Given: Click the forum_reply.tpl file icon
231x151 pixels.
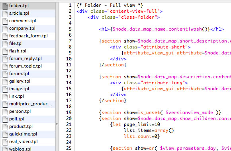Looking at the screenshot, I should click(5, 59).
